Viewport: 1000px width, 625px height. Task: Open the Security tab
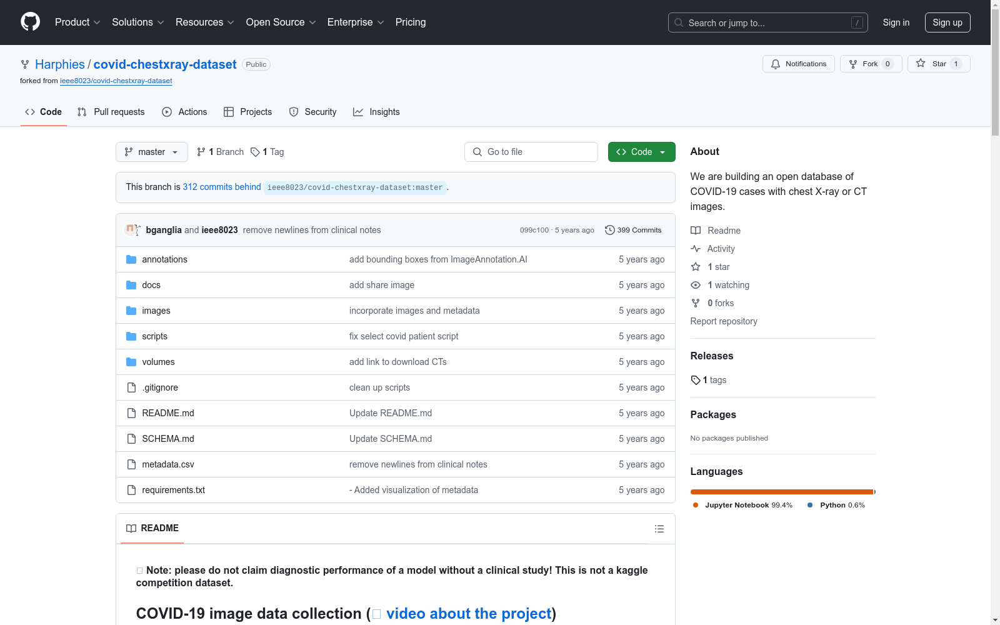coord(313,112)
